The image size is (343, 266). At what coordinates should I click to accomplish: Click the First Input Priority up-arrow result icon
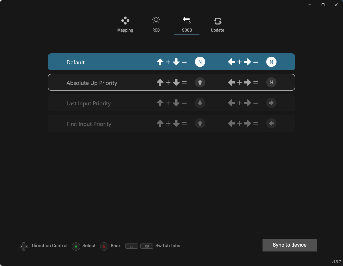point(200,123)
